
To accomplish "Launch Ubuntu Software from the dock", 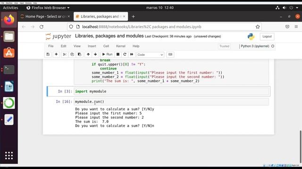I will (x=9, y=53).
